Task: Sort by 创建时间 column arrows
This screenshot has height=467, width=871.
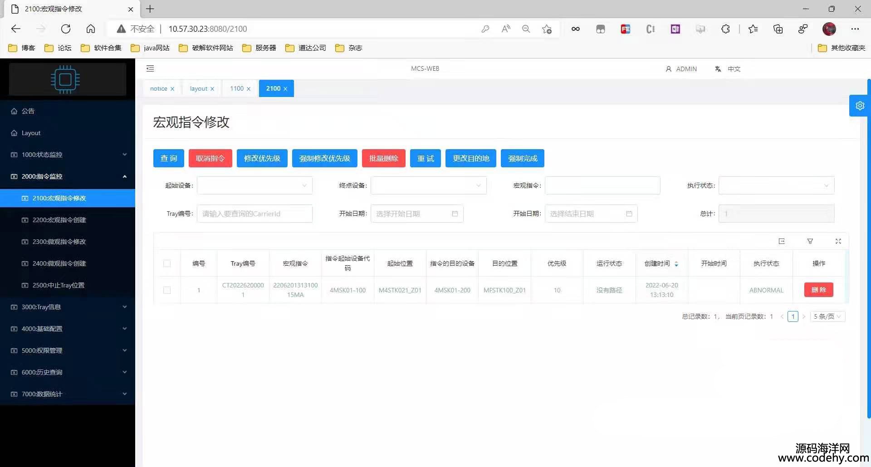Action: click(676, 263)
